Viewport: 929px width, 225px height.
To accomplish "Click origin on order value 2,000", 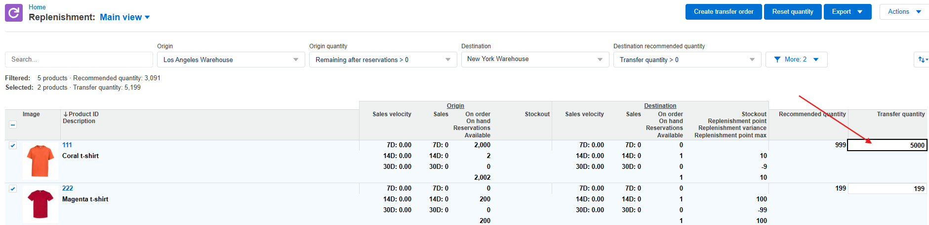I will point(482,145).
